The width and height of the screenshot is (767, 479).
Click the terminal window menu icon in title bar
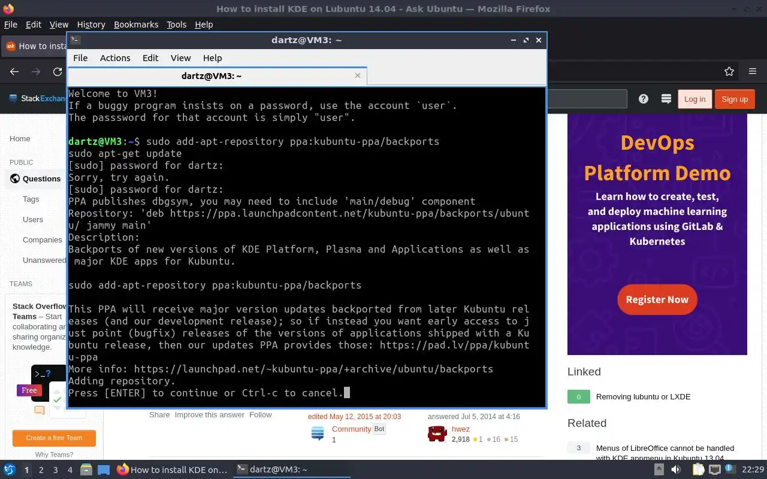click(x=75, y=40)
